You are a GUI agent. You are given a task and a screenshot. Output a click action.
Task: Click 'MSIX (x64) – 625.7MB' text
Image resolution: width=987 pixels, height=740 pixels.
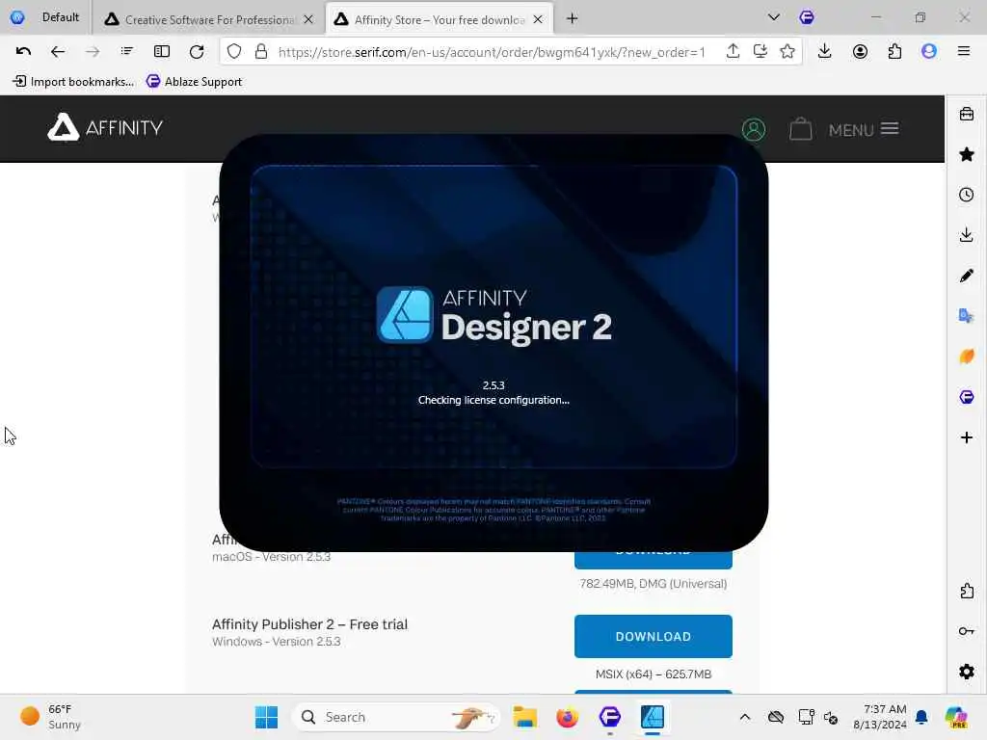(x=654, y=674)
